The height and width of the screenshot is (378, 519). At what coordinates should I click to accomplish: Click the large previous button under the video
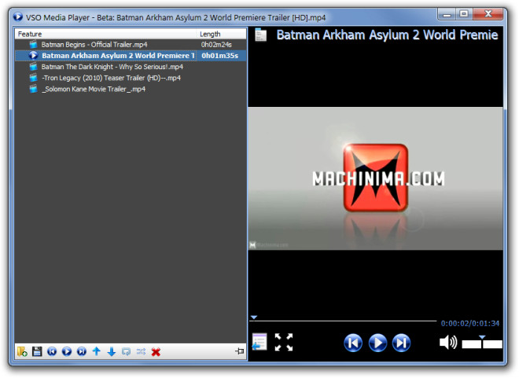pyautogui.click(x=353, y=343)
